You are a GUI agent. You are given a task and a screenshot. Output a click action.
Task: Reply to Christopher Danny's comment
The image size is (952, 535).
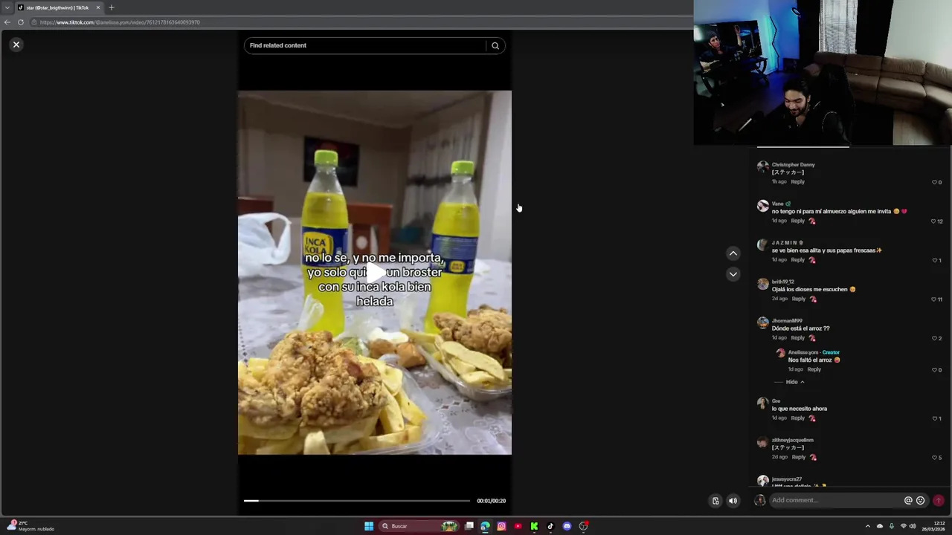[797, 181]
